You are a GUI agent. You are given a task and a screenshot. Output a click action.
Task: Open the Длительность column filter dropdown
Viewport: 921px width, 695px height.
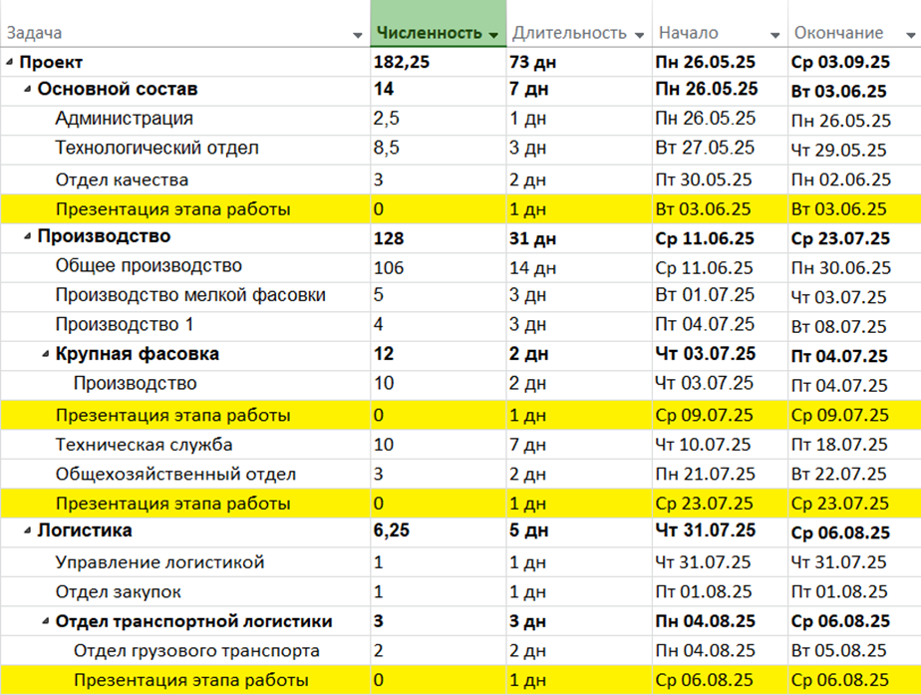pos(639,35)
